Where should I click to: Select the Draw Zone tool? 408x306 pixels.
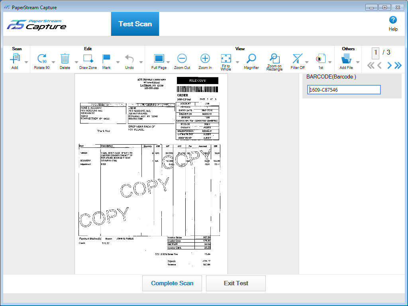[x=88, y=59]
